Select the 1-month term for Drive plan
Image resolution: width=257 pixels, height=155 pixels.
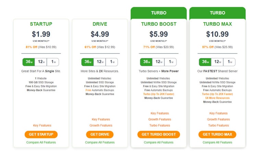[x=112, y=62]
